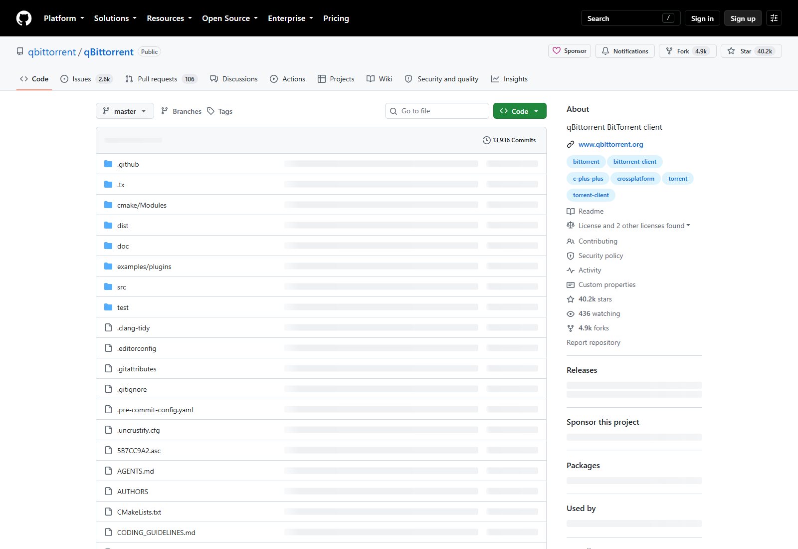798x549 pixels.
Task: Click the commits history clock icon
Action: coord(486,140)
